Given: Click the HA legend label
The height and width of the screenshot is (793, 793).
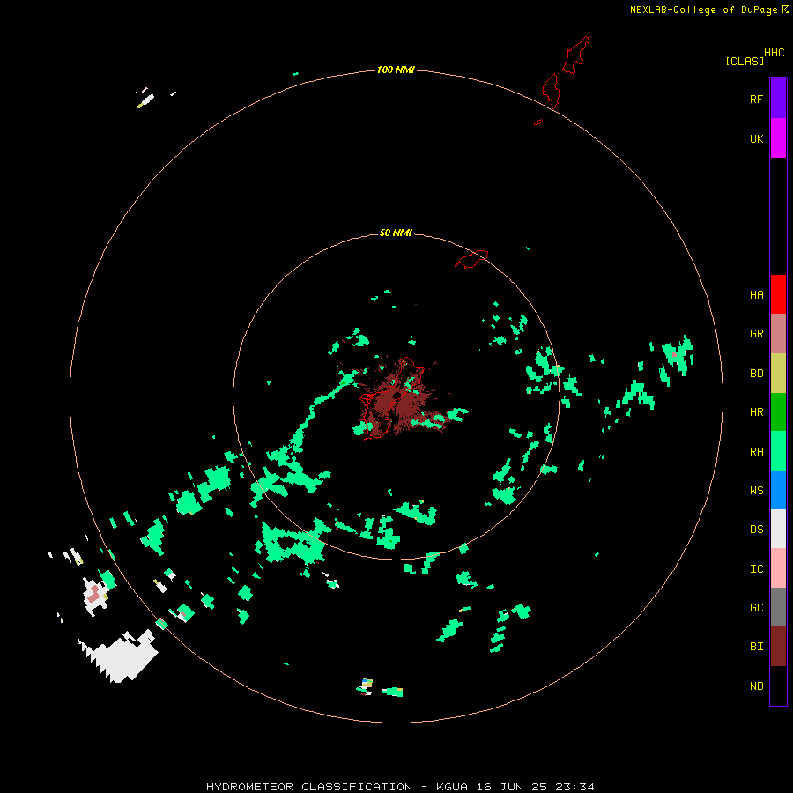Looking at the screenshot, I should [756, 295].
